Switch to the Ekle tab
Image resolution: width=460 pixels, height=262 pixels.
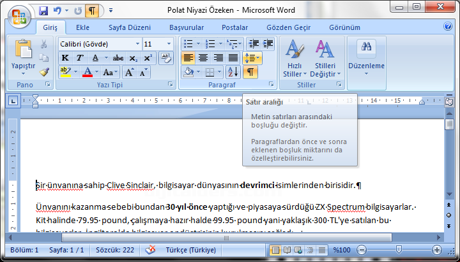[82, 27]
